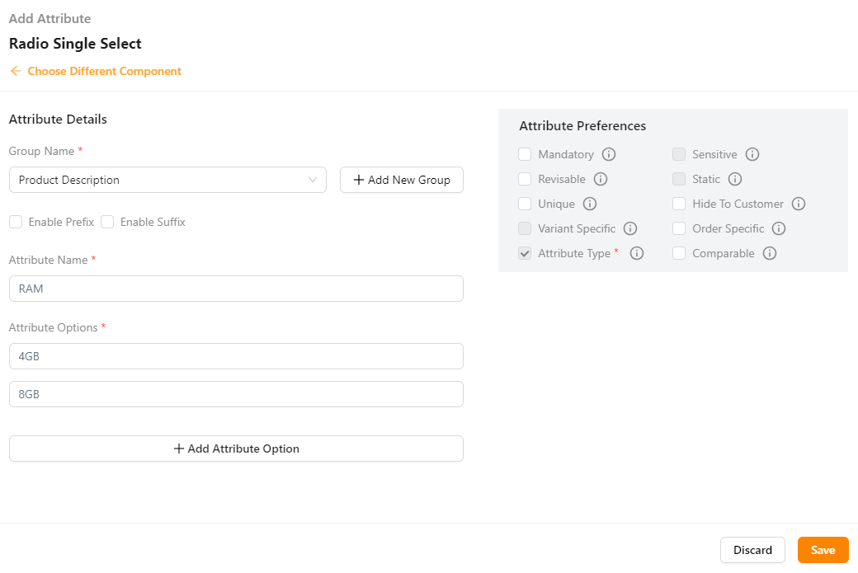Save the attribute

tap(823, 550)
